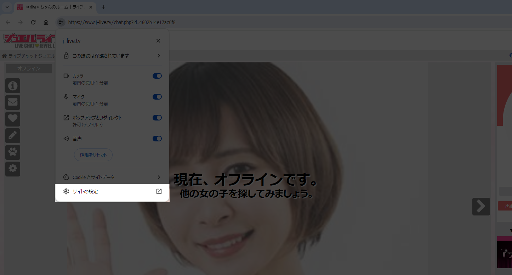The width and height of the screenshot is (512, 275).
Task: Open サイトの設定 site settings
Action: click(x=112, y=191)
